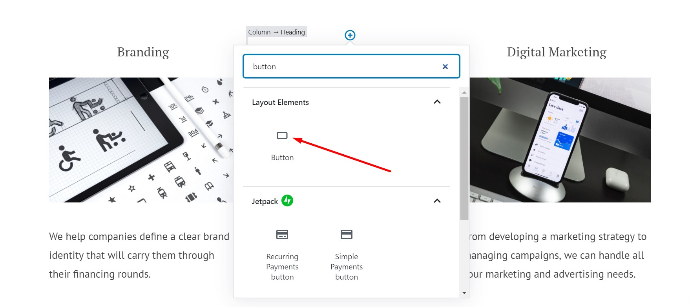Screen dimensions: 690x307
Task: Click the paragraph about marketing strategy
Action: [x=558, y=255]
